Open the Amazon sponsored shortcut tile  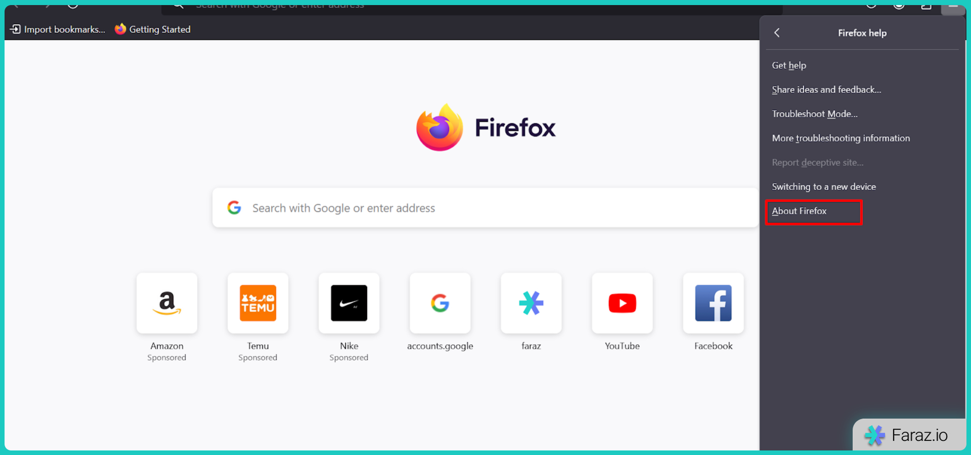point(167,303)
